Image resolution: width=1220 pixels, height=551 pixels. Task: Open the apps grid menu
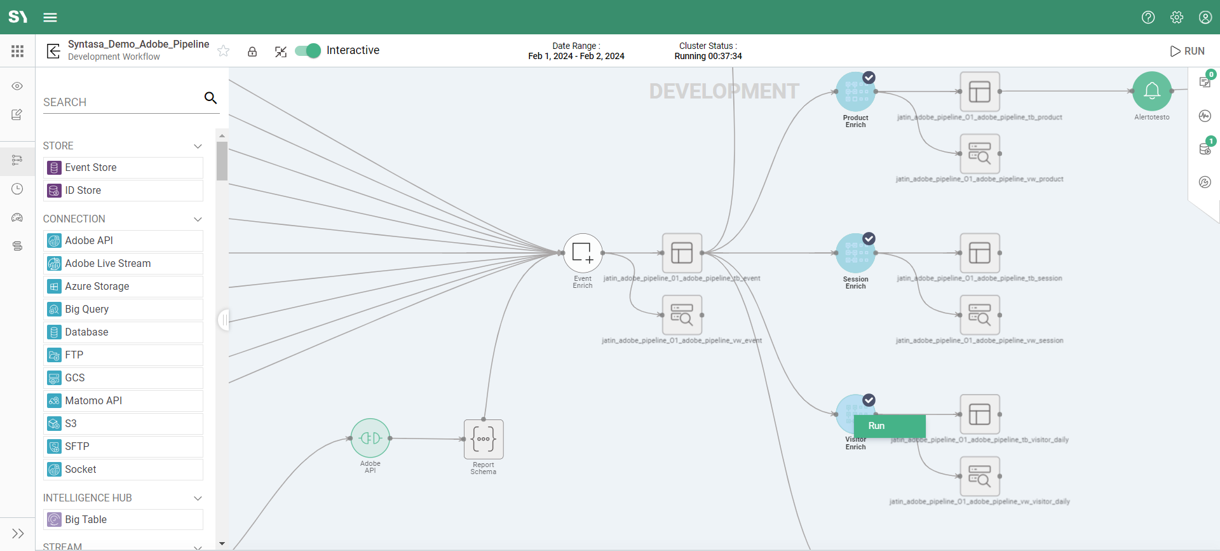[17, 51]
